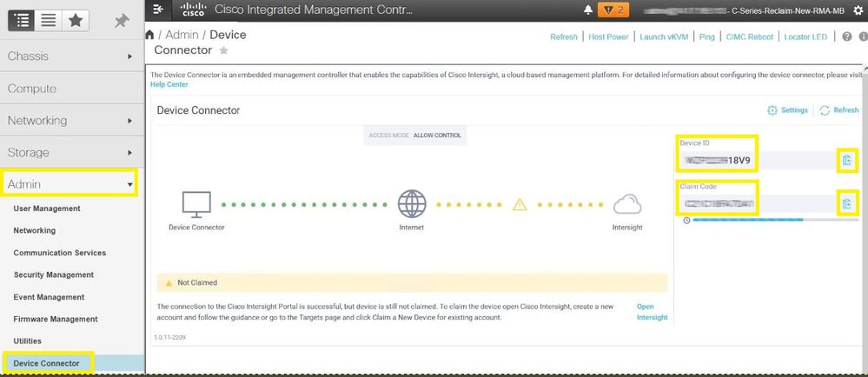Pin the navigation pane
This screenshot has width=868, height=377.
pos(122,21)
